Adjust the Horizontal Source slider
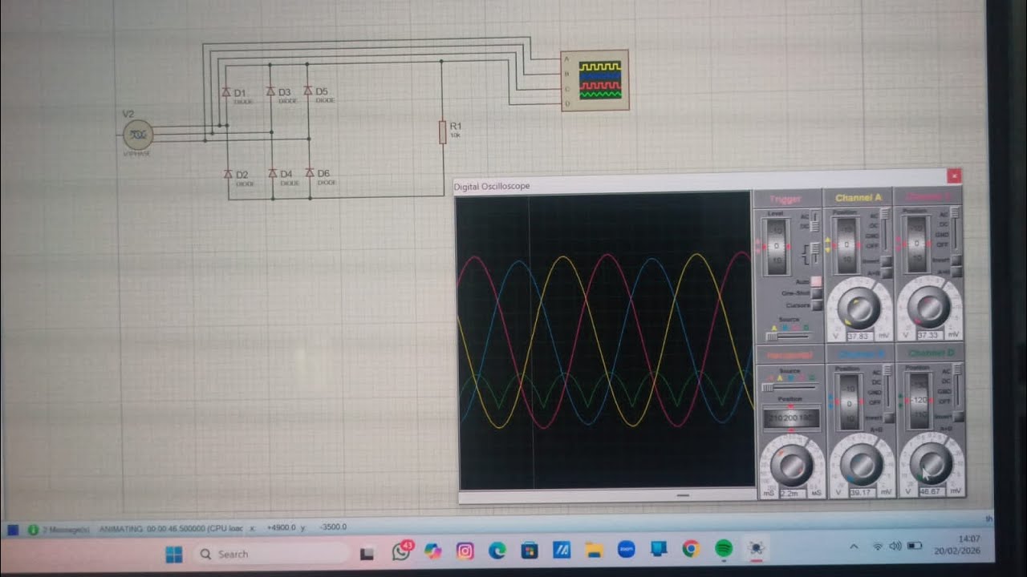Screen dimensions: 1027x577 (788, 387)
